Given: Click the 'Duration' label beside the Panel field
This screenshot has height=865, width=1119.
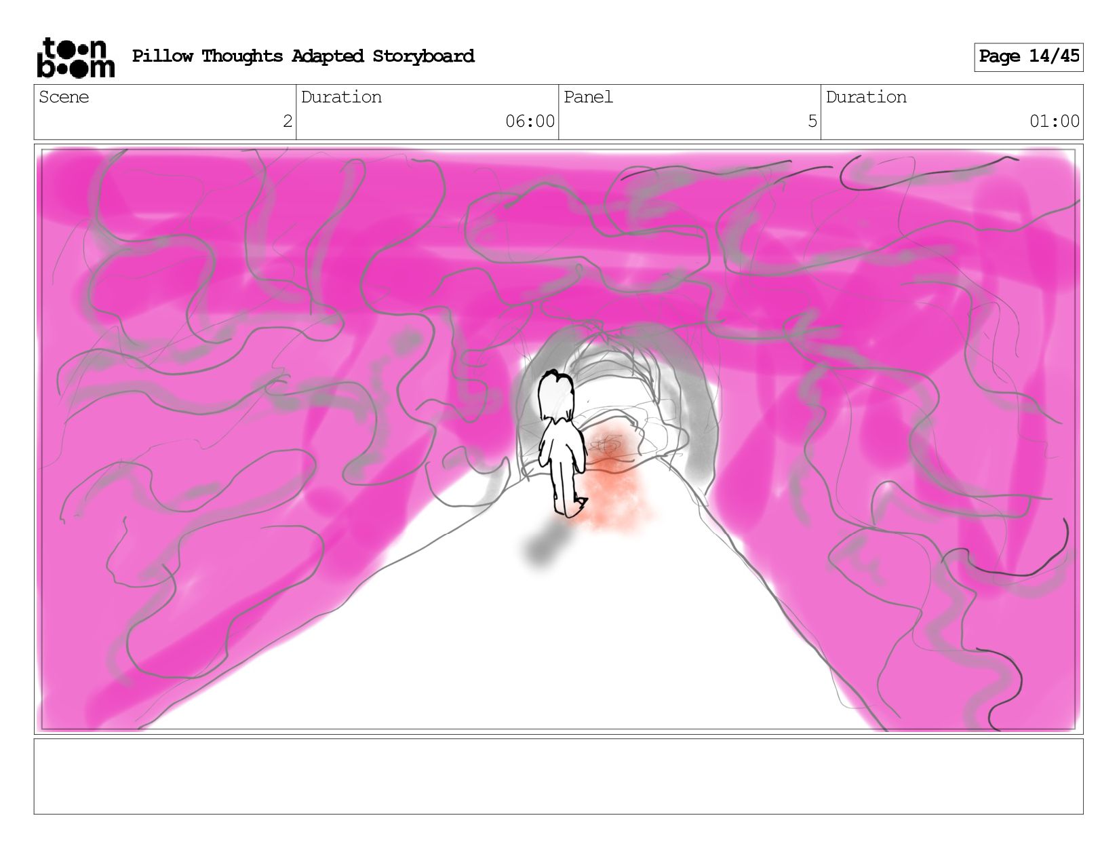Looking at the screenshot, I should 866,97.
